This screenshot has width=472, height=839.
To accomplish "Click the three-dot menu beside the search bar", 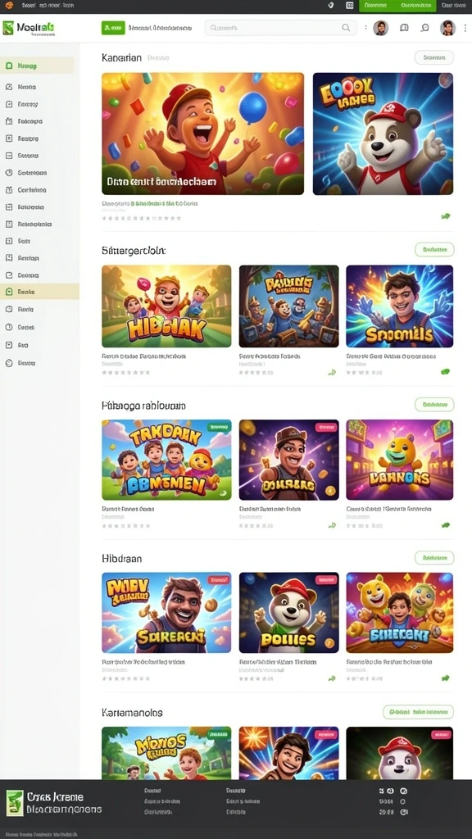I will click(x=366, y=28).
